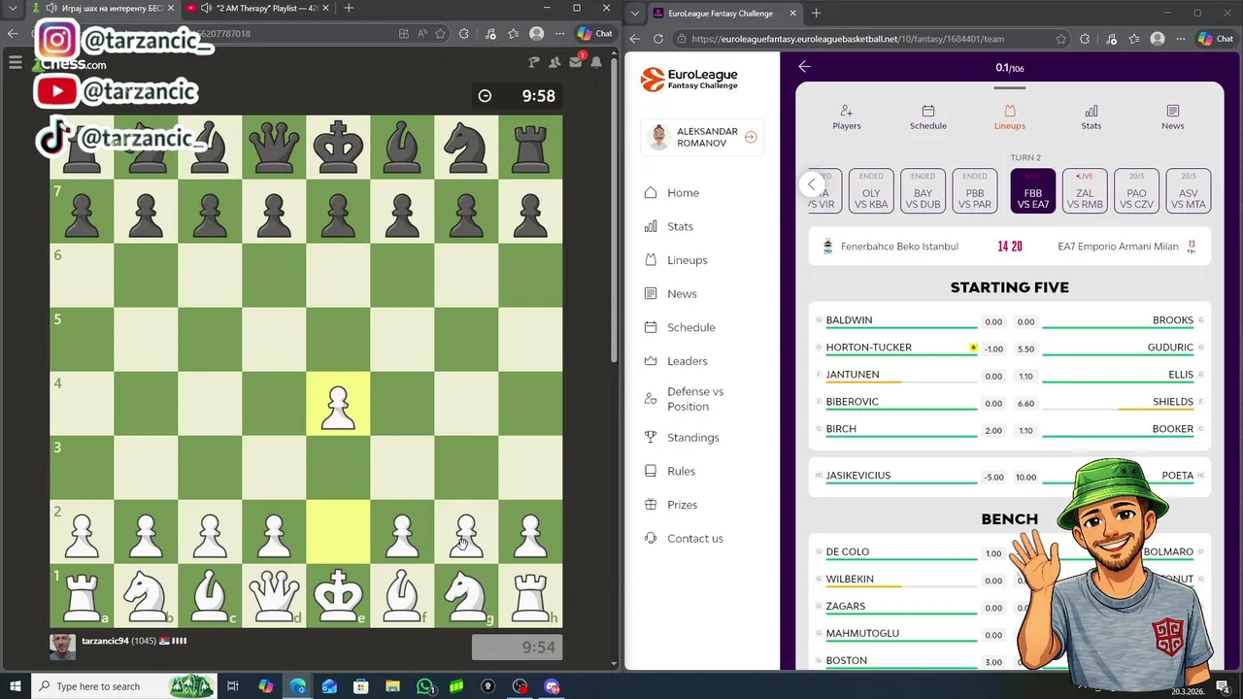Favorite the EuroLeague page with star icon

pos(1060,39)
